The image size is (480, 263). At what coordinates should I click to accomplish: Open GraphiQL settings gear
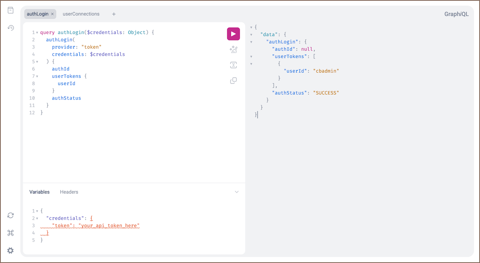click(x=11, y=250)
